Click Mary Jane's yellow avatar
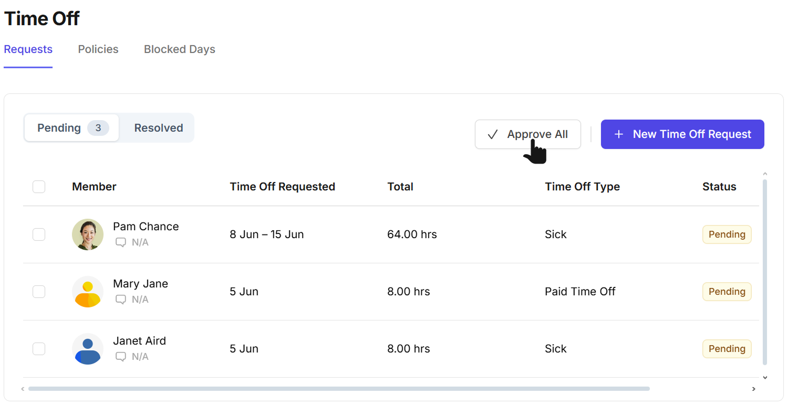 coord(88,292)
